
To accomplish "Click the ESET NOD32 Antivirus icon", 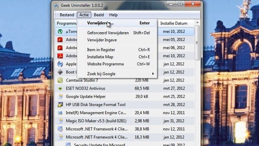I will click(60, 88).
